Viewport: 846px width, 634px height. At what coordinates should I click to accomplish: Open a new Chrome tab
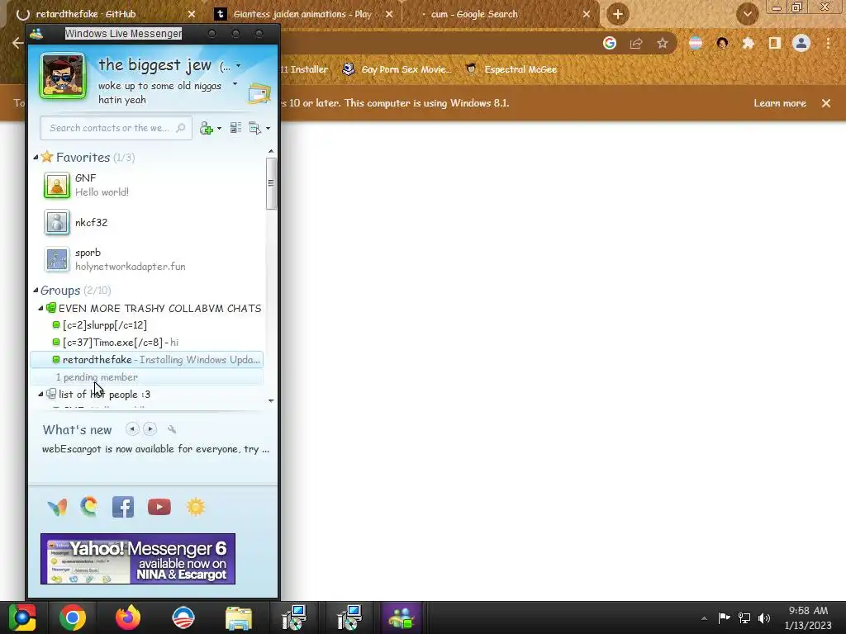tap(618, 15)
